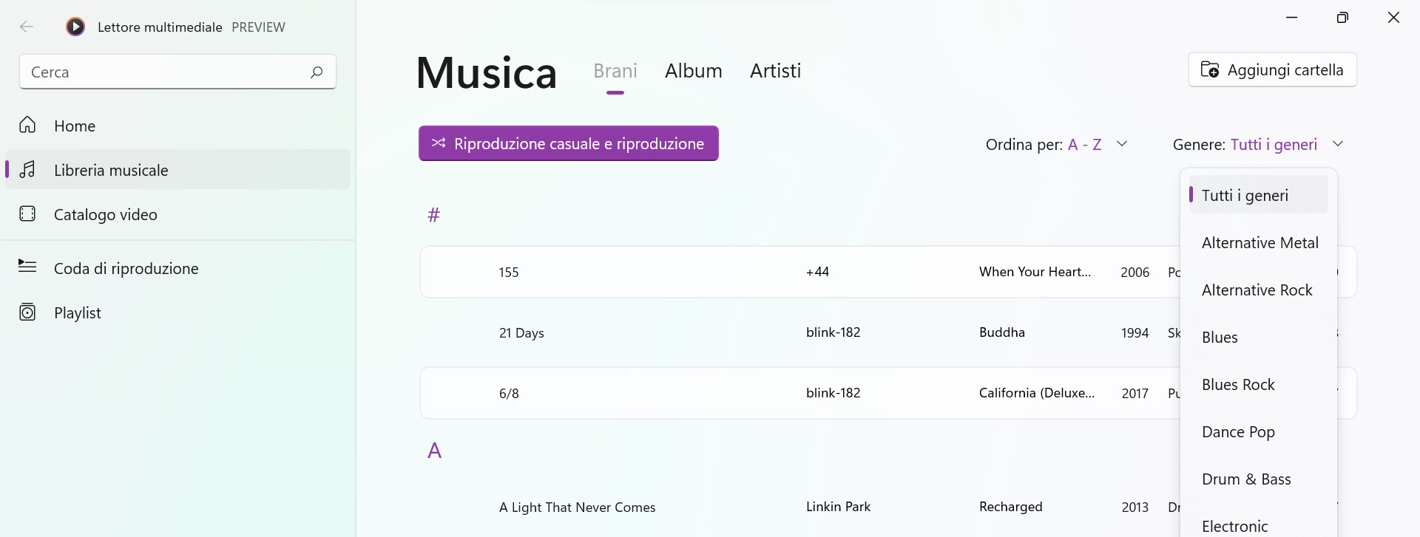This screenshot has width=1420, height=537.
Task: Switch to the Album tab
Action: point(694,71)
